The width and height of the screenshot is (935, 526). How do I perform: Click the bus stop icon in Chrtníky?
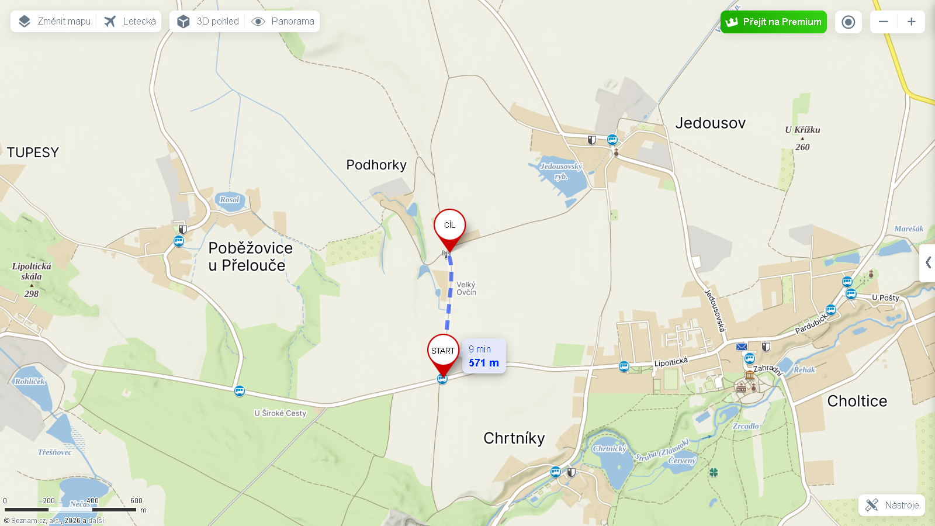point(556,472)
